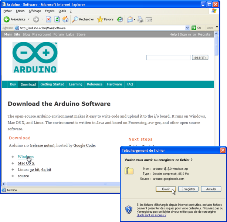Image resolution: width=227 pixels, height=222 pixels.
Task: Click the Arduino logo image
Action: click(x=35, y=57)
